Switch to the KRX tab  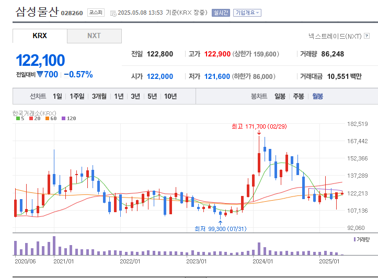coord(40,36)
